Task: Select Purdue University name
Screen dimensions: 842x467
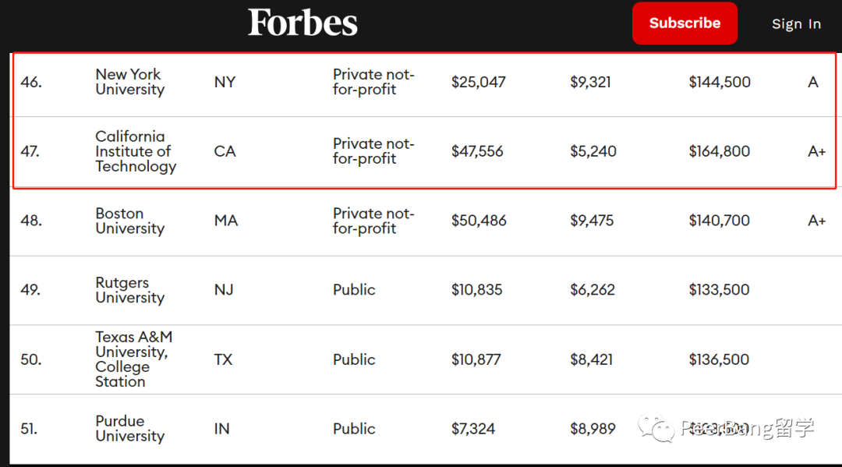Action: click(x=130, y=428)
